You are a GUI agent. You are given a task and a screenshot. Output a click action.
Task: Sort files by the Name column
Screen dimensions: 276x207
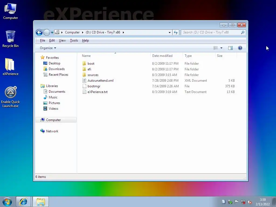coord(86,56)
